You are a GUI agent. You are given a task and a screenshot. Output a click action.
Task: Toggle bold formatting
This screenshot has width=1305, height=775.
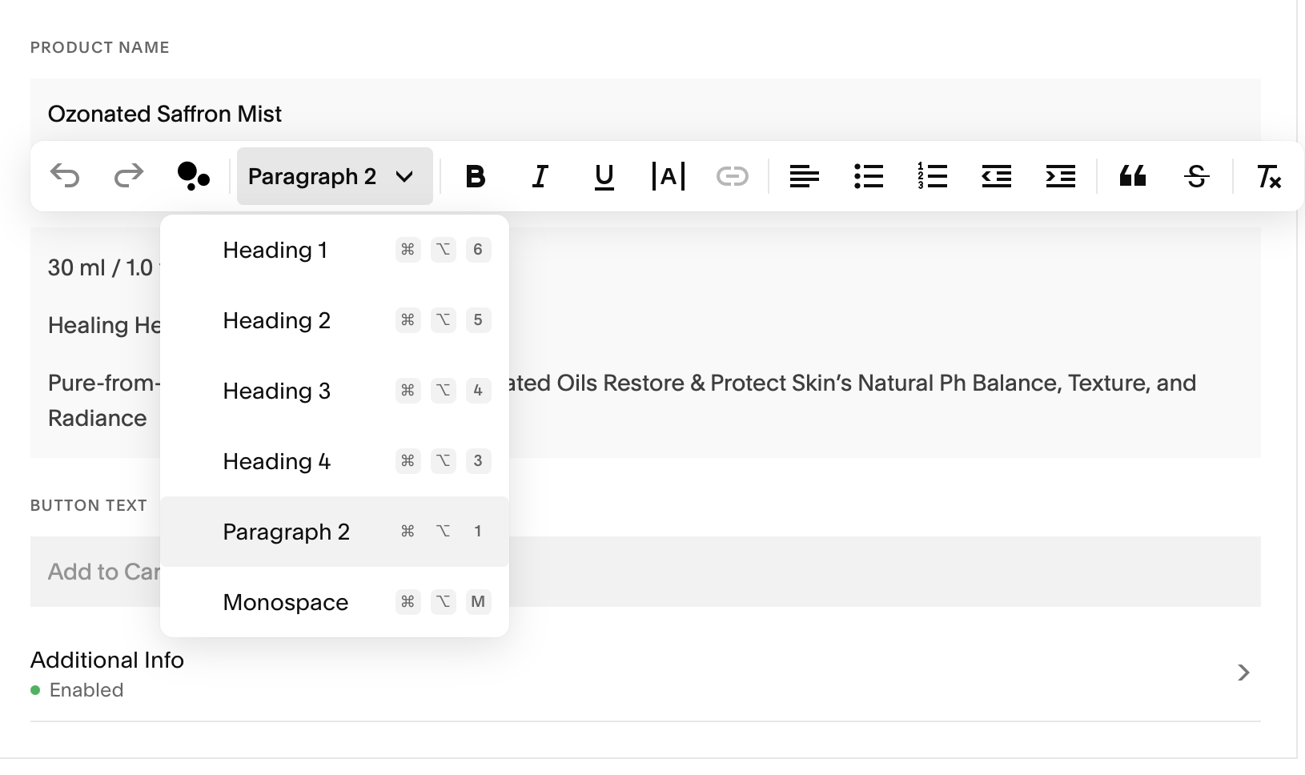point(476,176)
